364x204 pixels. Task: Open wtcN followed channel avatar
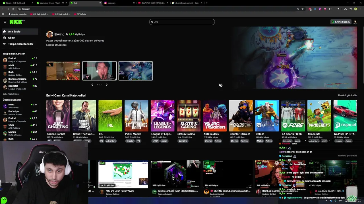point(5,67)
